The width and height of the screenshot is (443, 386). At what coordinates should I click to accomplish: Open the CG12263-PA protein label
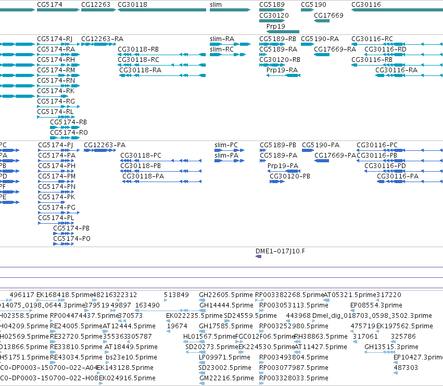105,145
